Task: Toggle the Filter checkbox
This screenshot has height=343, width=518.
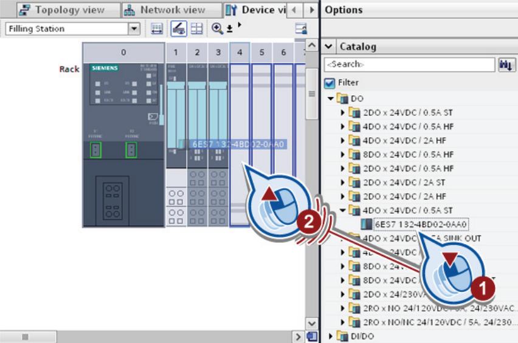Action: (x=330, y=83)
